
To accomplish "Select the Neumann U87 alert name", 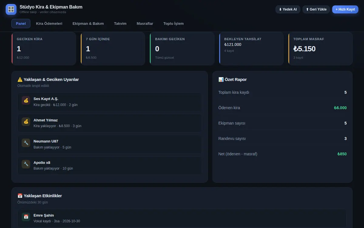I will pyautogui.click(x=46, y=141).
